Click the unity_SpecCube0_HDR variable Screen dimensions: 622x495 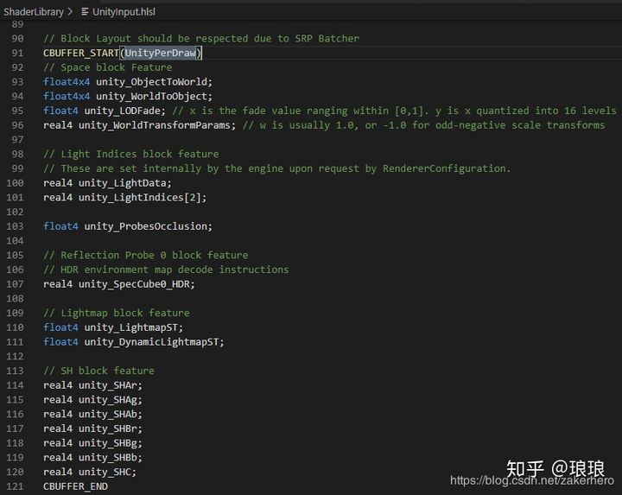(136, 283)
